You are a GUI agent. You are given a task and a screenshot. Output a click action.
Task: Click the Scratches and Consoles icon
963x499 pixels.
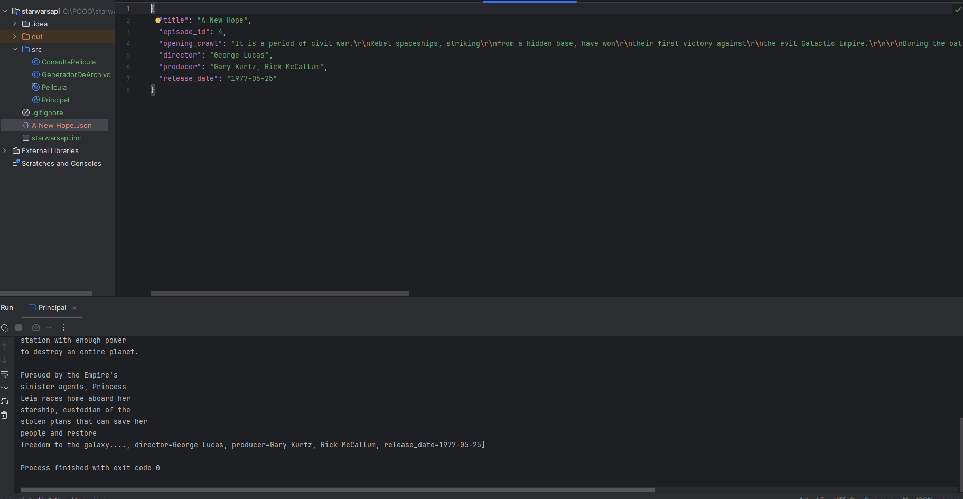[16, 163]
